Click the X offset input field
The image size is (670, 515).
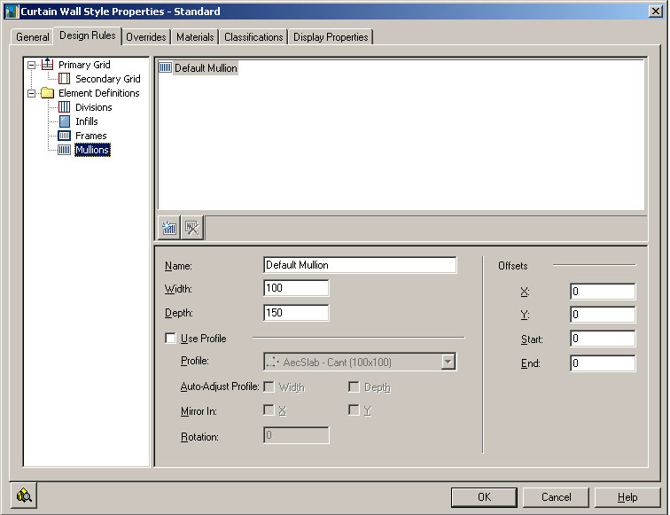603,292
